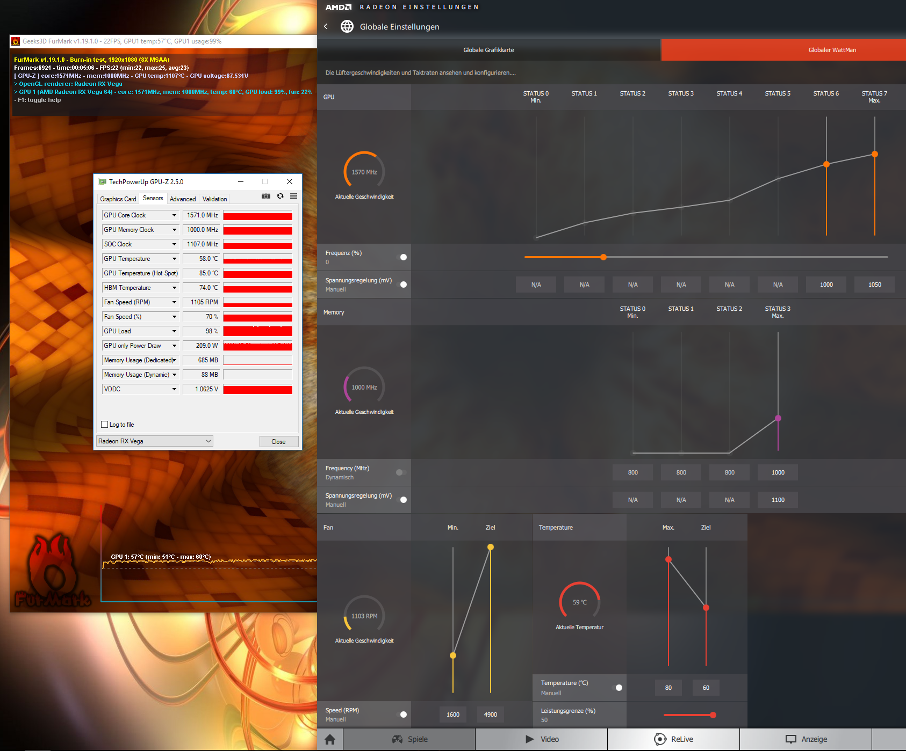Toggle Fan Speed (RPM) Manuell switch
Screen dimensions: 906x751
[x=401, y=714]
